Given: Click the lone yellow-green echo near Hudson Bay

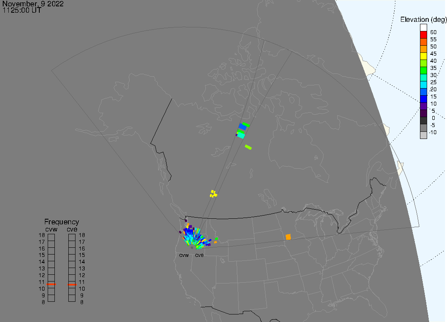Looking at the screenshot, I should (248, 147).
